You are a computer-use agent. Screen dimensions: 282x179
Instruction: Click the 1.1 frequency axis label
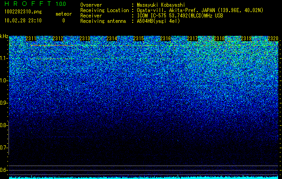3,58
